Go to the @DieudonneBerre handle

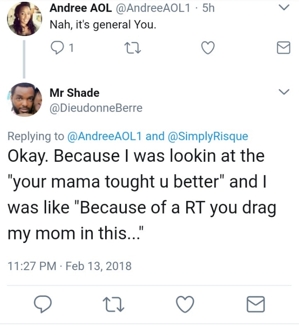(x=96, y=108)
